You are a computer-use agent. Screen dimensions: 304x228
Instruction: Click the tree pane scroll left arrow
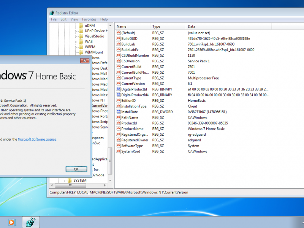pyautogui.click(x=52, y=185)
